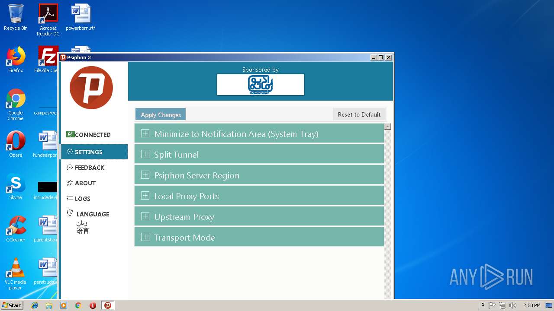Expand Minimize to Notification Area section
This screenshot has width=554, height=311.
[x=259, y=134]
